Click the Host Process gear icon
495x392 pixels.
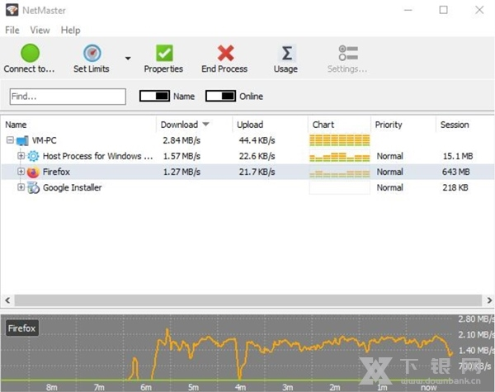(x=33, y=156)
